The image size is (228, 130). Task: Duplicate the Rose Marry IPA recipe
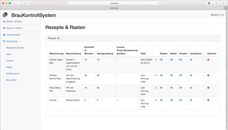(x=191, y=88)
